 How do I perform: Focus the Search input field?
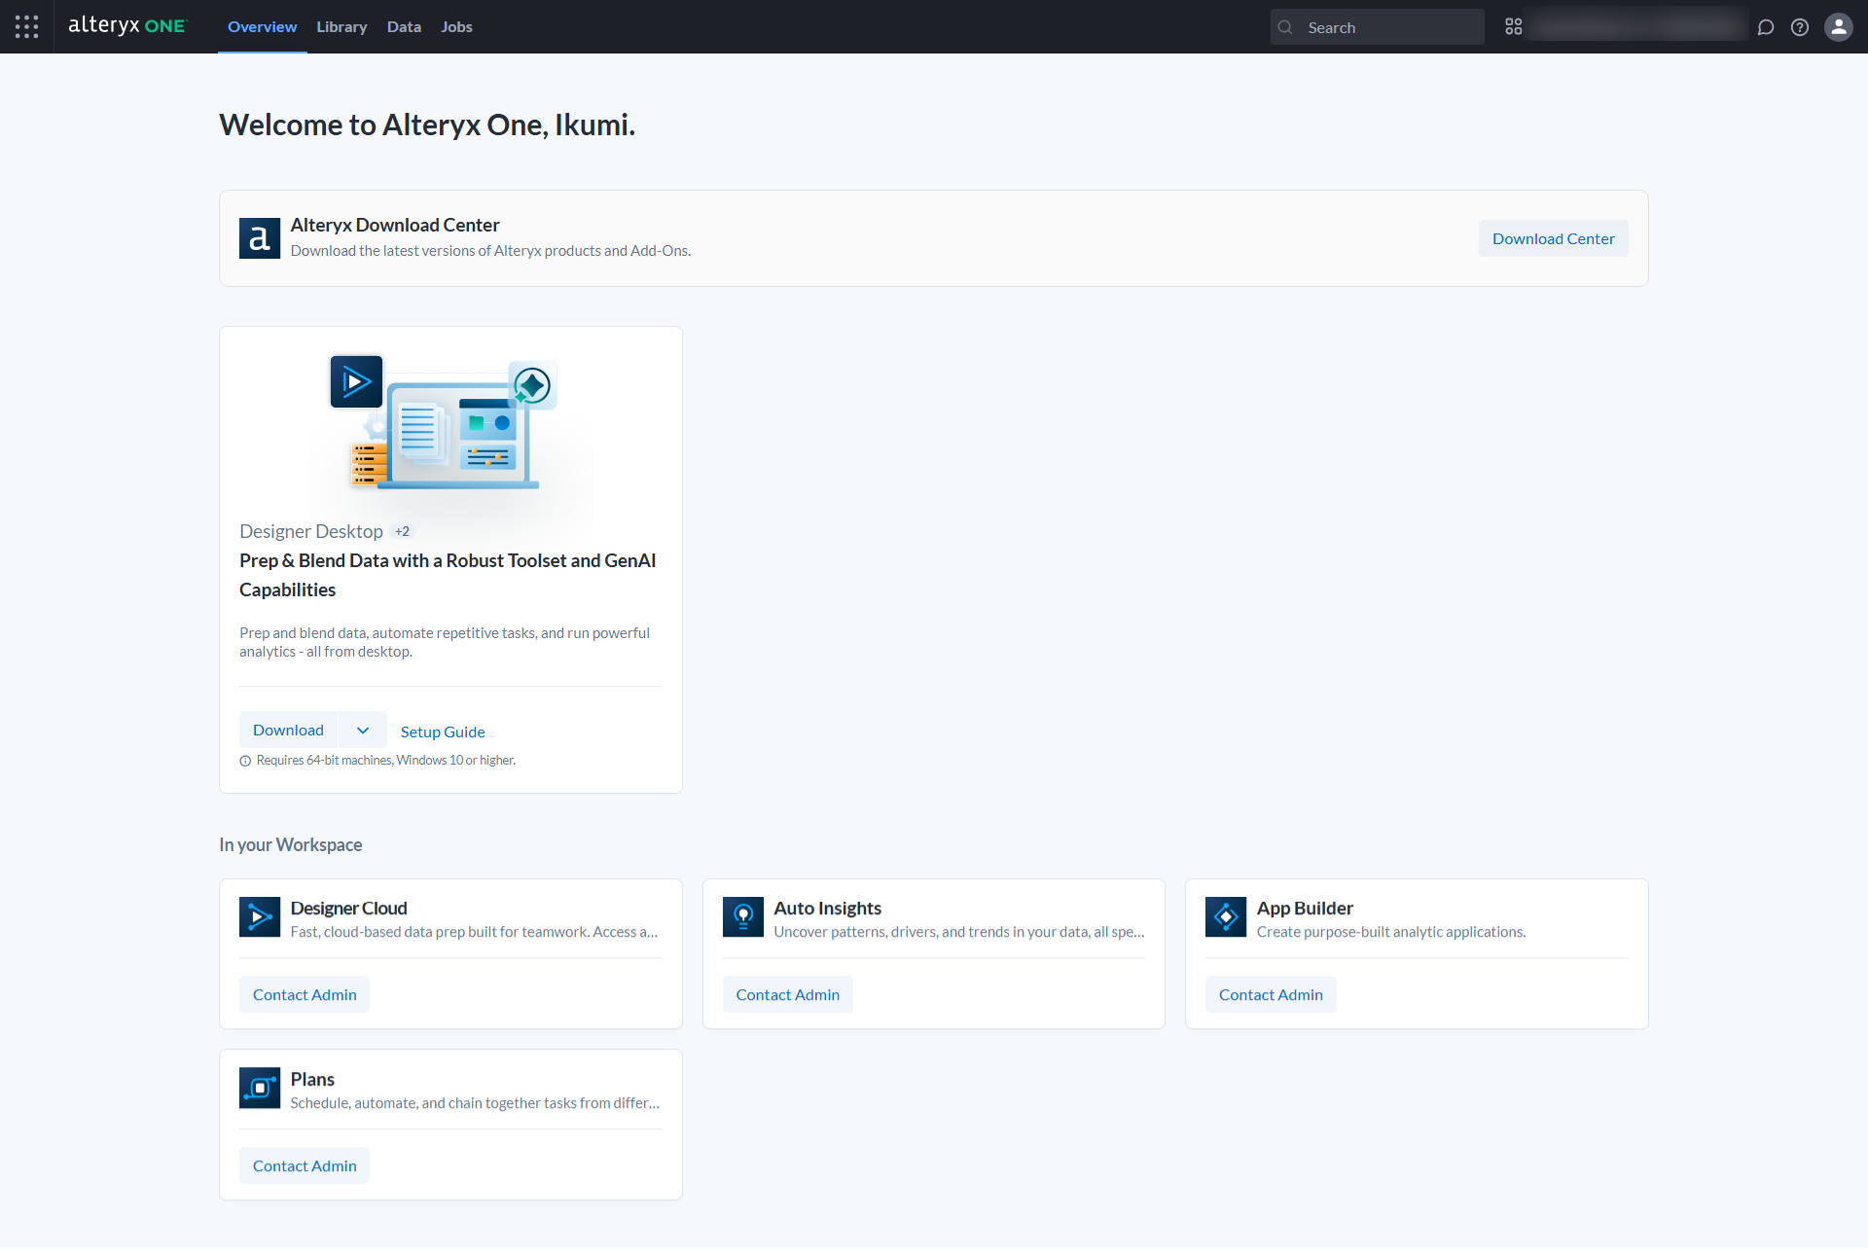point(1377,27)
